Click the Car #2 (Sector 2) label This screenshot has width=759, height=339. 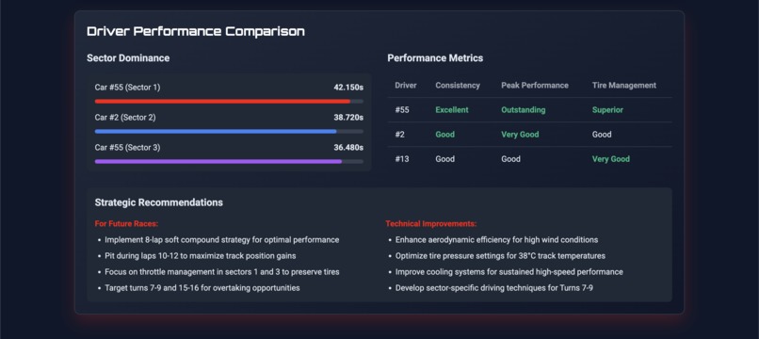[125, 118]
